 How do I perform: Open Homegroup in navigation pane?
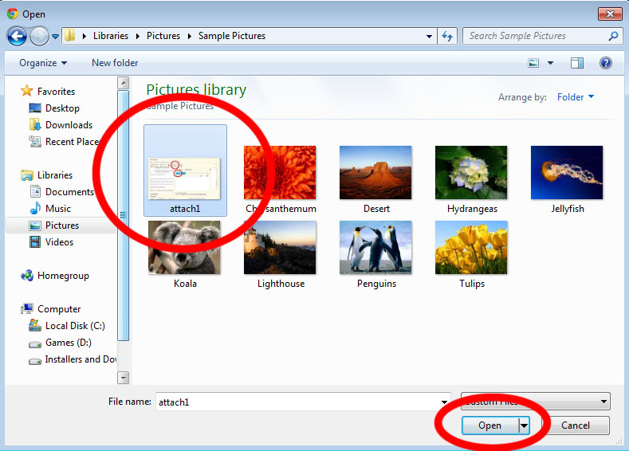pos(63,276)
